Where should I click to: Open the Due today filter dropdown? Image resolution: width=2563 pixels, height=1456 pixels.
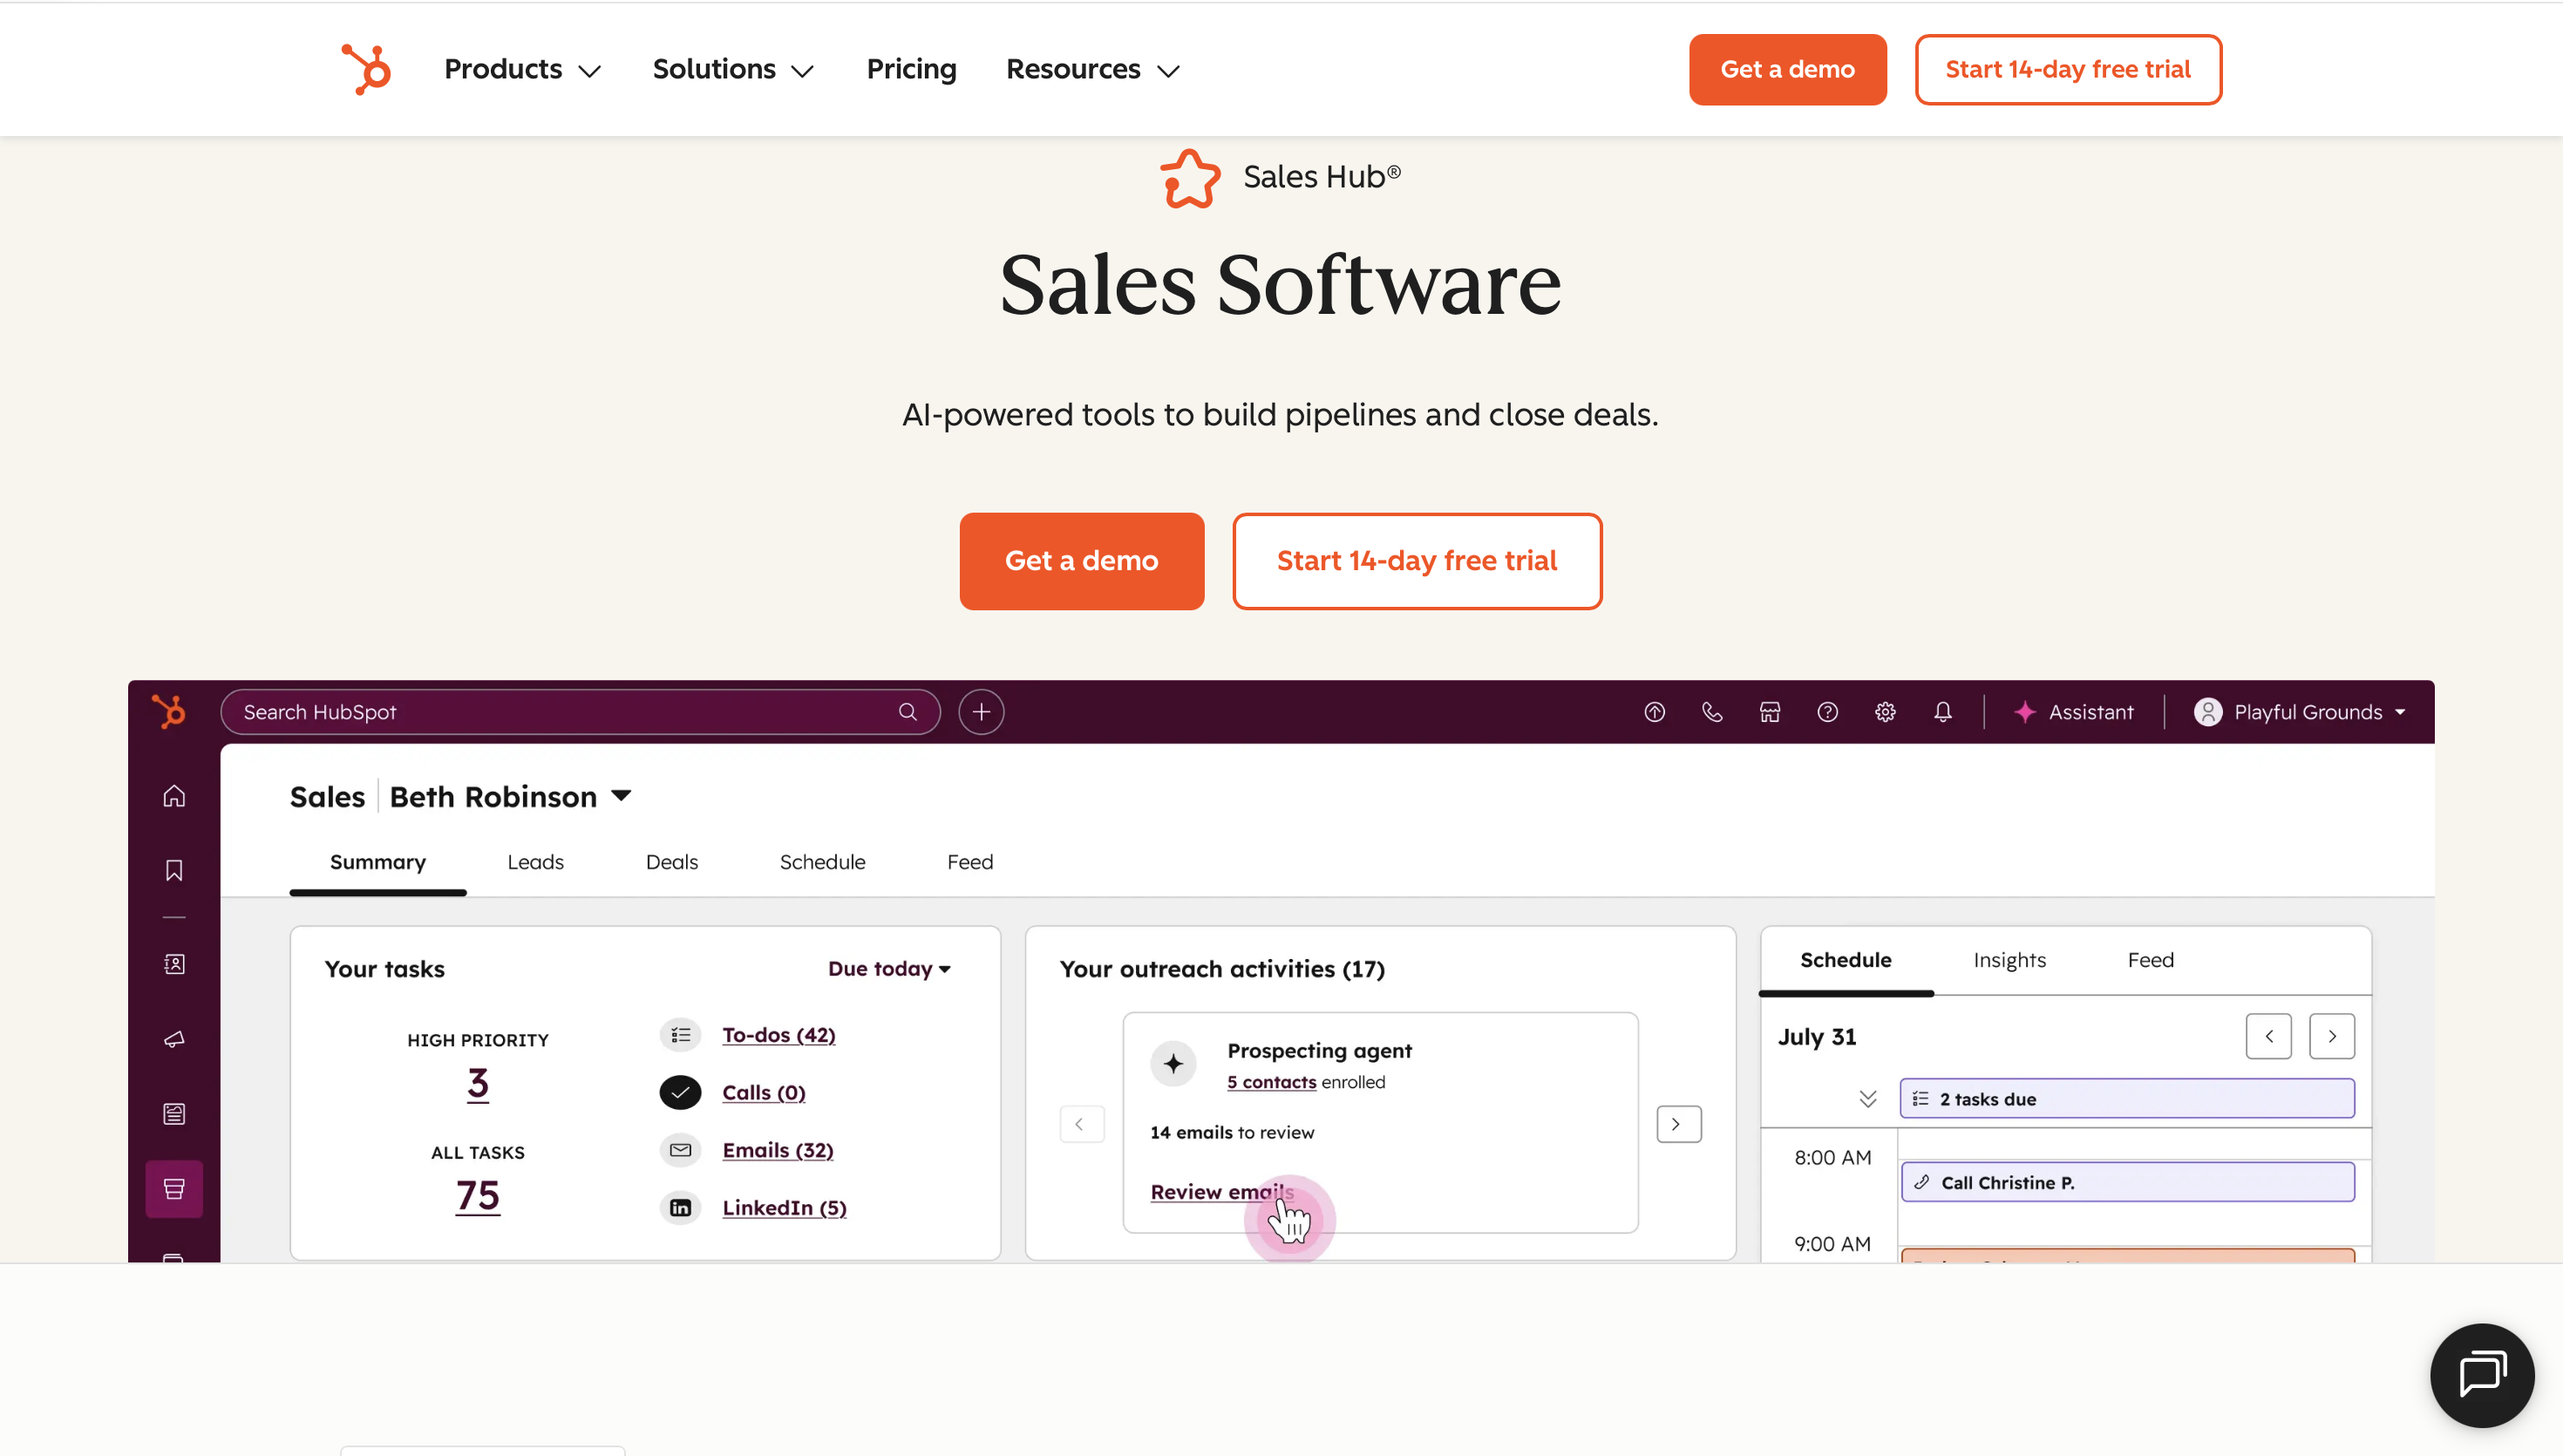(x=888, y=968)
